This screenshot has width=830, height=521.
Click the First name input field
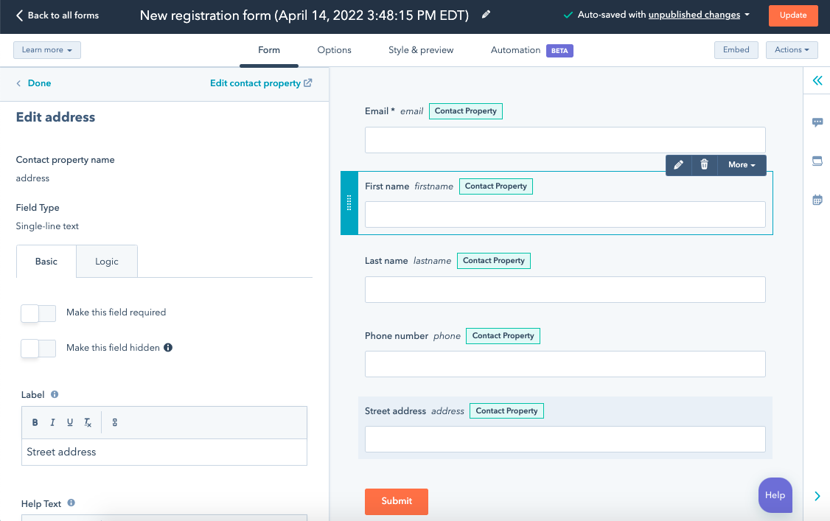click(x=565, y=214)
